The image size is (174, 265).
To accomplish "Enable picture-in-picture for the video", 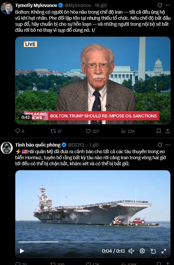I will pyautogui.click(x=153, y=251).
